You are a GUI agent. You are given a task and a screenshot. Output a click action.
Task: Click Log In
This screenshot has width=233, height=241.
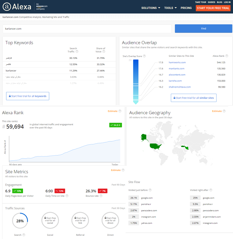(x=227, y=2)
